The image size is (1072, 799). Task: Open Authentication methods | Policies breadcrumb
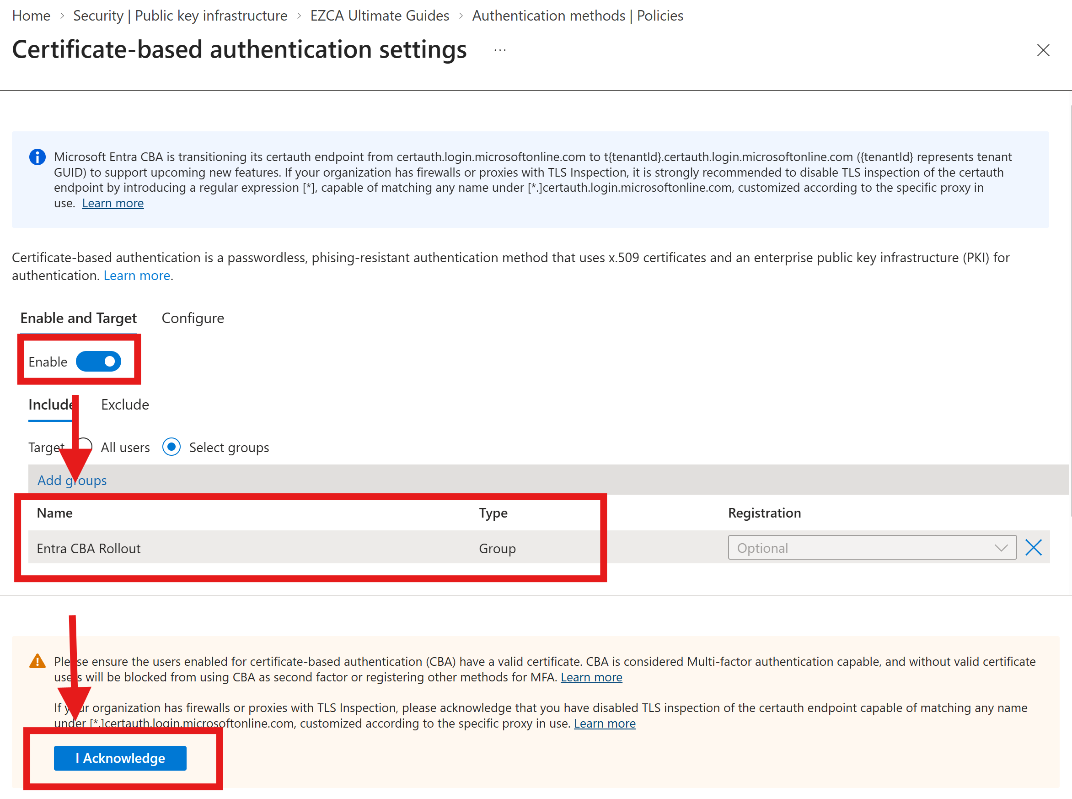[x=578, y=16]
